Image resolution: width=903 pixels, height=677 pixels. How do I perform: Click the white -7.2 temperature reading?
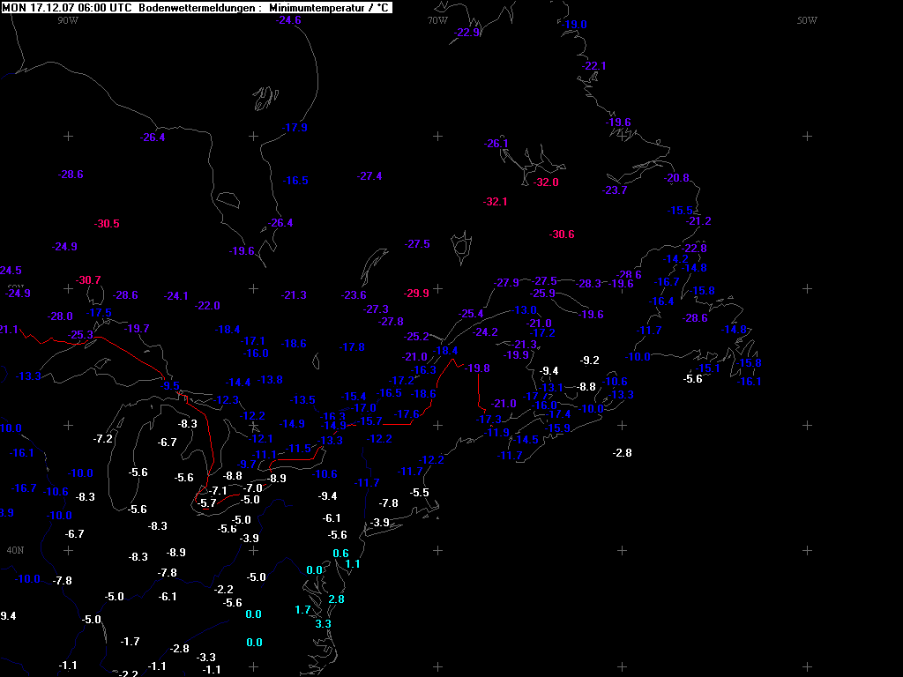[103, 439]
